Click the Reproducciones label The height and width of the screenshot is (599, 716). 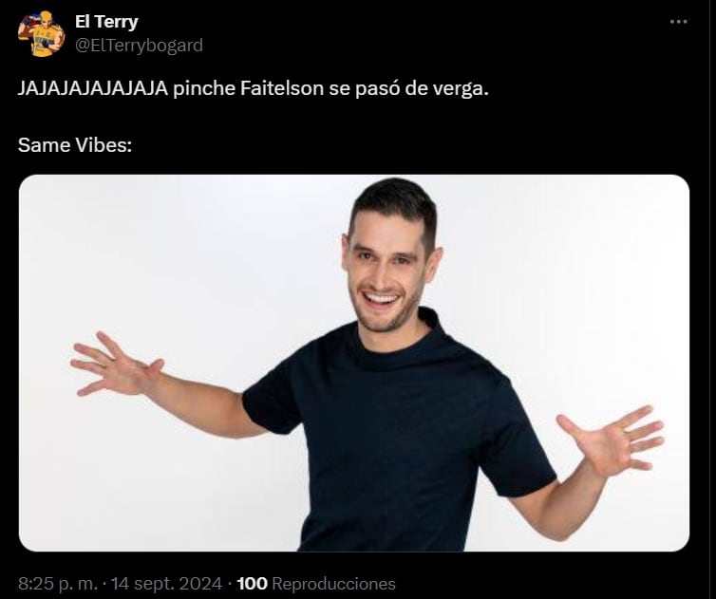[x=333, y=584]
